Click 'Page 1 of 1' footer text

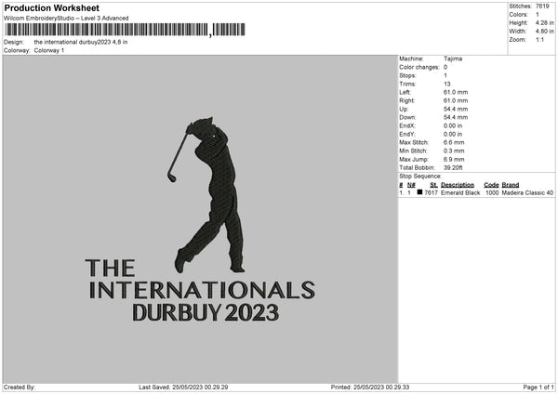[x=538, y=387]
